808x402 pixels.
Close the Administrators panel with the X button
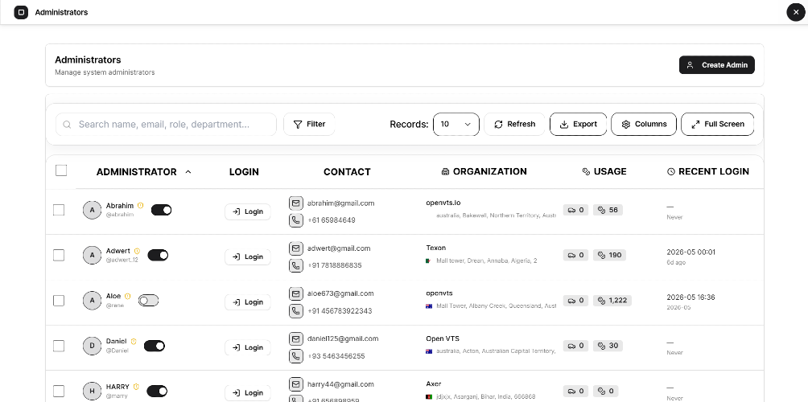point(796,12)
